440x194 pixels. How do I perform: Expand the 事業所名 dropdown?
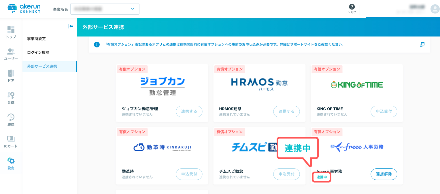point(105,9)
